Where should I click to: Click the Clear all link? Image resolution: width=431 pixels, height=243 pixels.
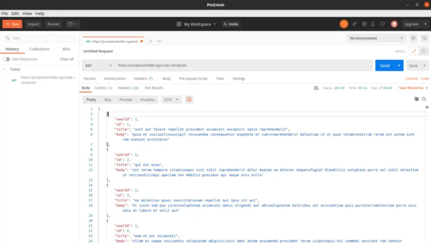click(x=67, y=59)
